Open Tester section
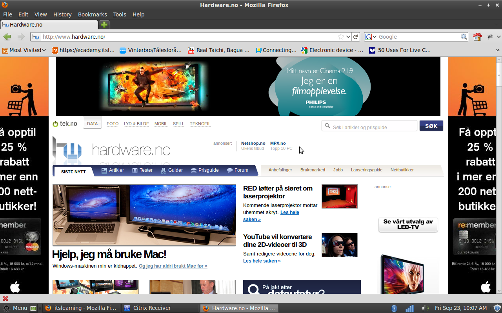Image resolution: width=502 pixels, height=313 pixels. [x=142, y=170]
